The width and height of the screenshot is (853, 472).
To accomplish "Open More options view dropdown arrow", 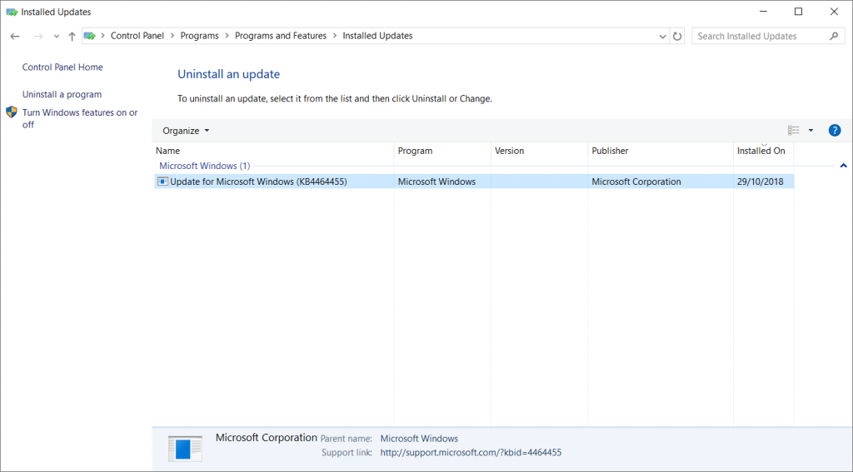I will click(x=811, y=131).
